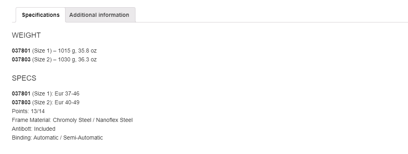This screenshot has width=408, height=154.
Task: Click the Semi-Automatic text
Action: coord(83,138)
